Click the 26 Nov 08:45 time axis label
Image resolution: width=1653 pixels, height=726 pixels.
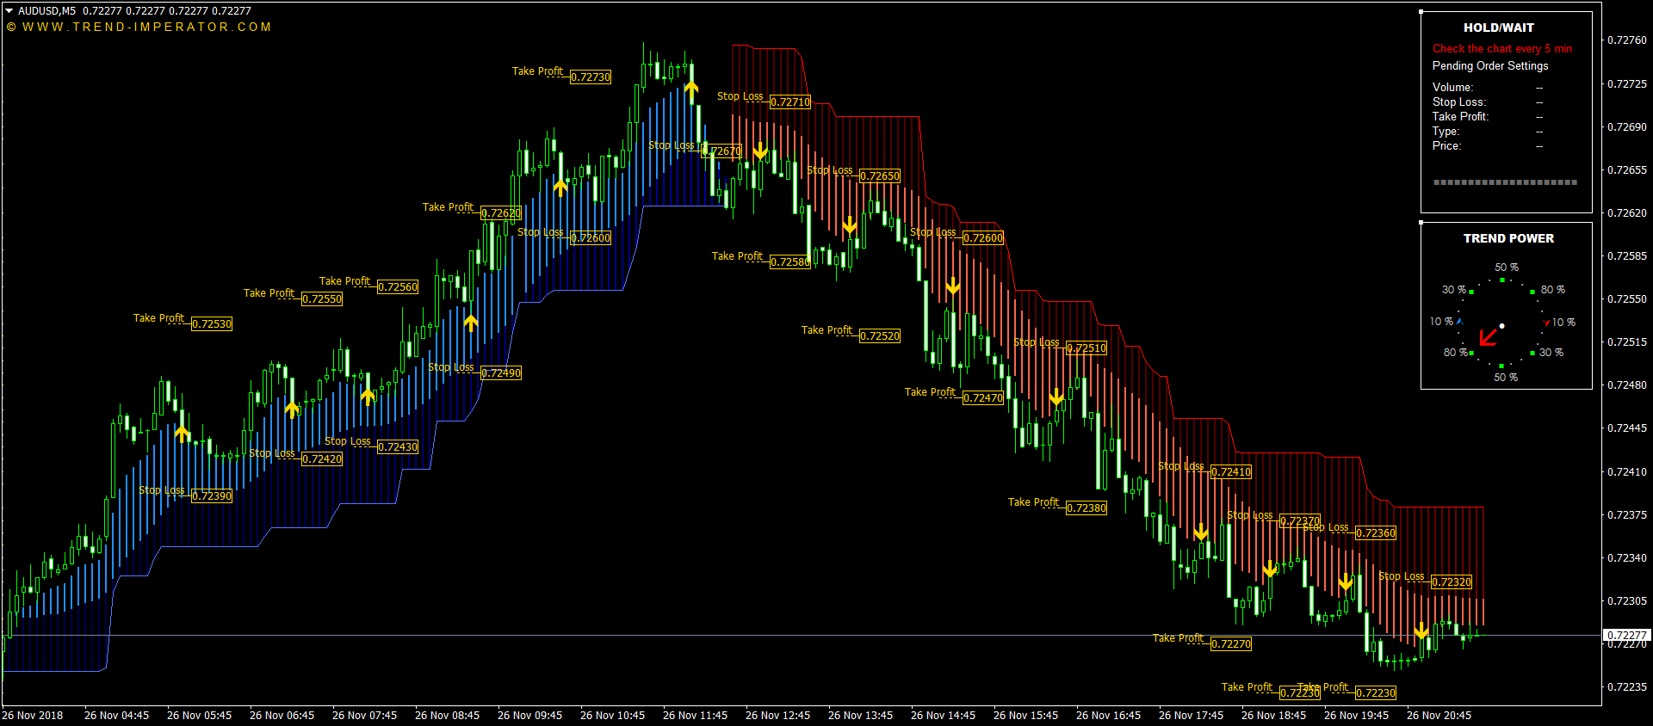pyautogui.click(x=447, y=716)
